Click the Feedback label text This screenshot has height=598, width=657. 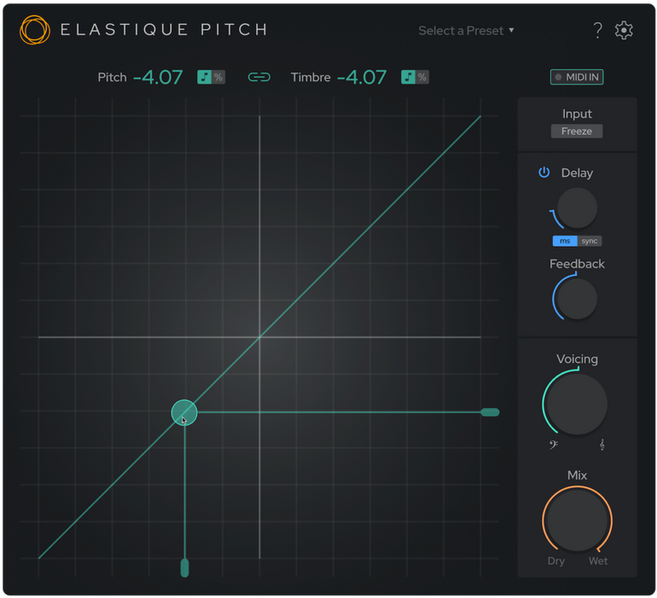click(577, 264)
